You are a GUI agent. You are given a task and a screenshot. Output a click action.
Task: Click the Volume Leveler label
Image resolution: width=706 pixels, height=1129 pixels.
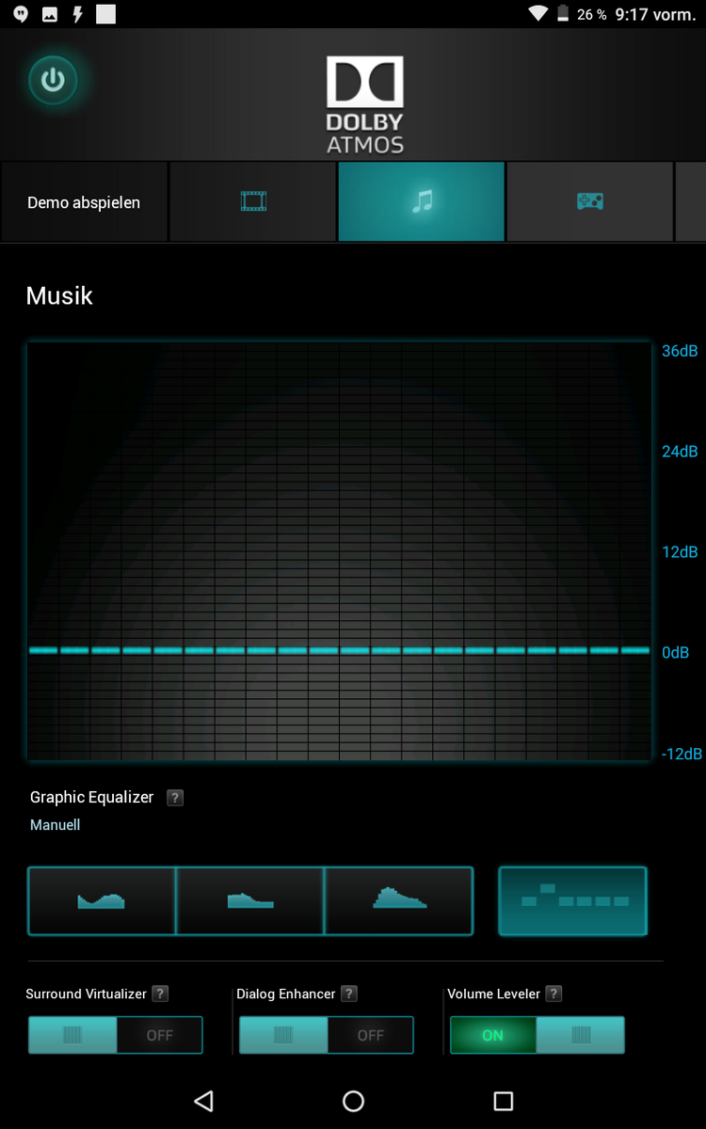click(494, 994)
